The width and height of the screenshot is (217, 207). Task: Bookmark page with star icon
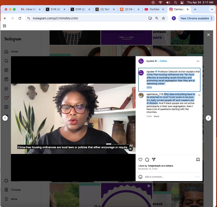coord(163,18)
